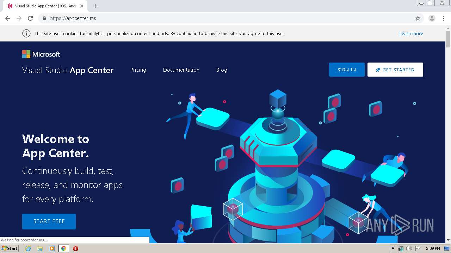Click the cookie notice info icon
The width and height of the screenshot is (451, 253).
[x=26, y=33]
